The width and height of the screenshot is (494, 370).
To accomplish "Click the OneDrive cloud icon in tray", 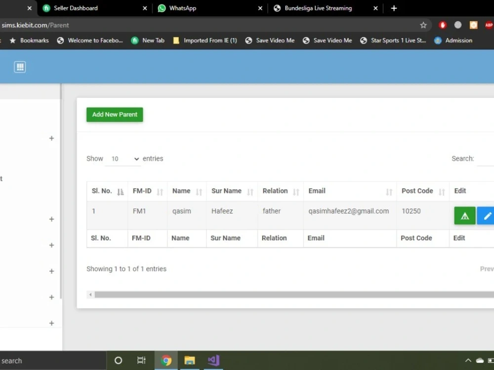I will pyautogui.click(x=480, y=361).
